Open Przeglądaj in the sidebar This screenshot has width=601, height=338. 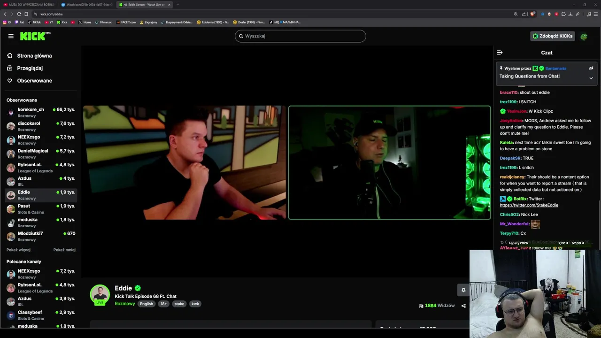coord(30,68)
